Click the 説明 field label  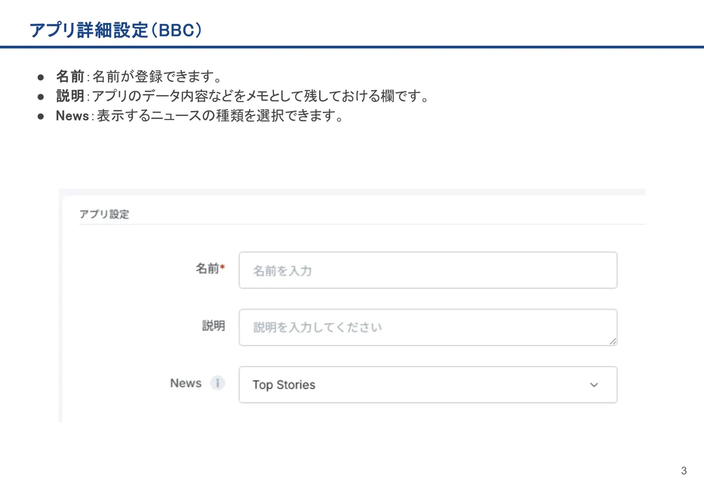(214, 326)
